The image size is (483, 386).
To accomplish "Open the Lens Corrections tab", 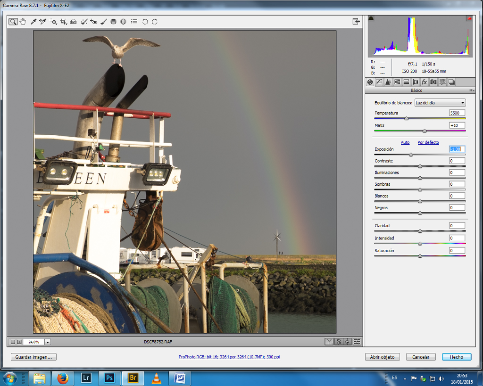I will [415, 82].
